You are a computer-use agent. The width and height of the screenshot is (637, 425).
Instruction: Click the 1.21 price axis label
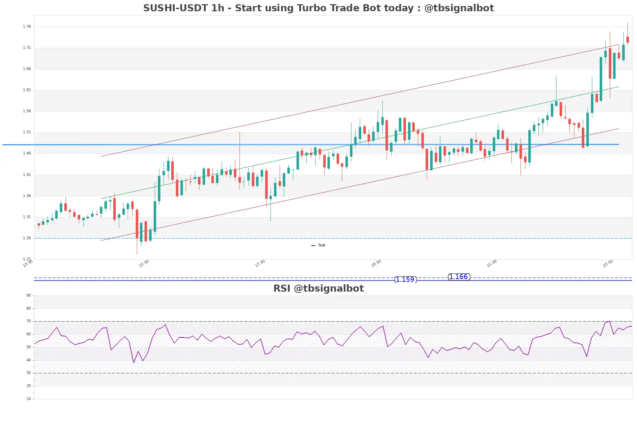click(27, 259)
